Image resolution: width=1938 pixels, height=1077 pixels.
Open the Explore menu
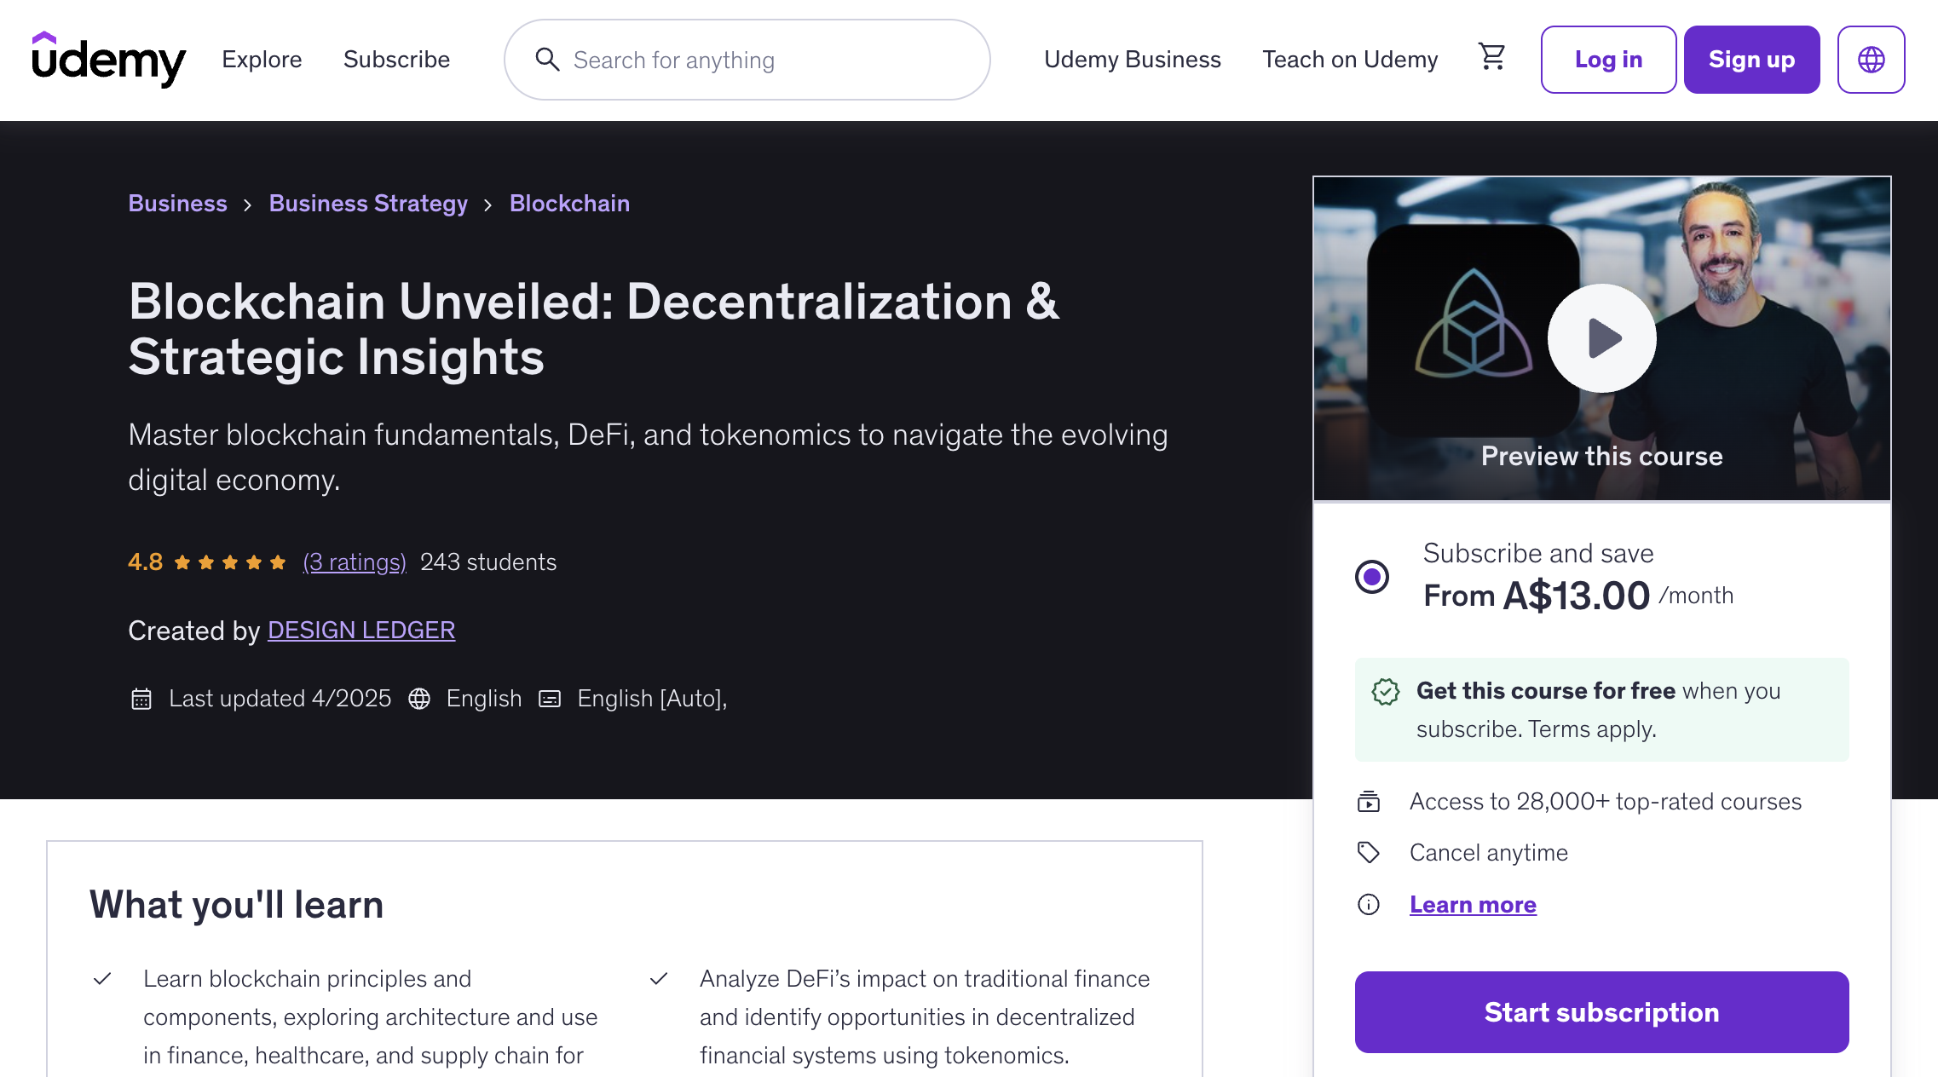pyautogui.click(x=262, y=60)
